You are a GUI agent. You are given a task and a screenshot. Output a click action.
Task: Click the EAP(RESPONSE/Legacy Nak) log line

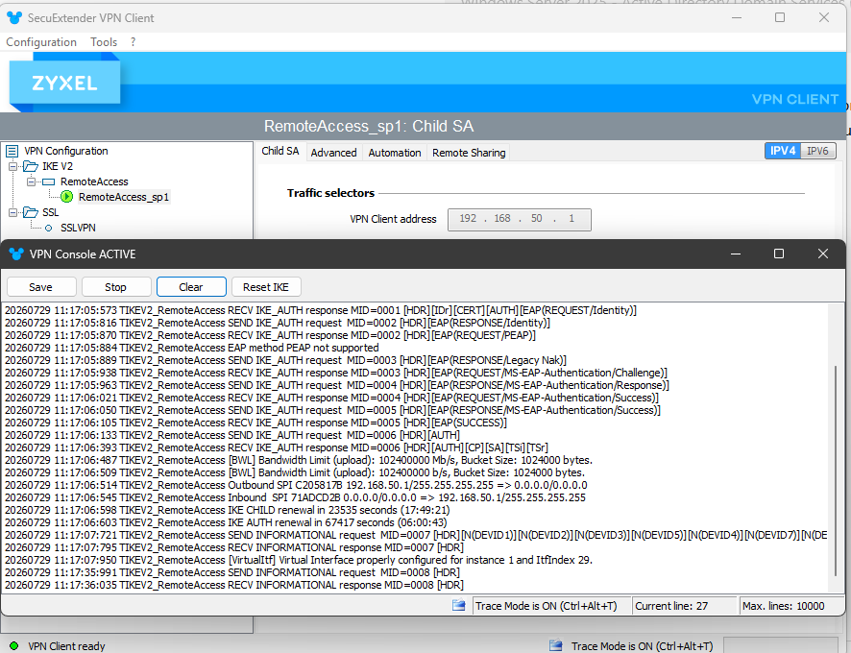[x=285, y=360]
